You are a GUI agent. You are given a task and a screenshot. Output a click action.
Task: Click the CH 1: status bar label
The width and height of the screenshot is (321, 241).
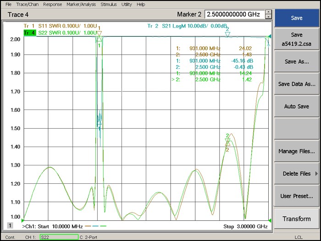coord(31,237)
